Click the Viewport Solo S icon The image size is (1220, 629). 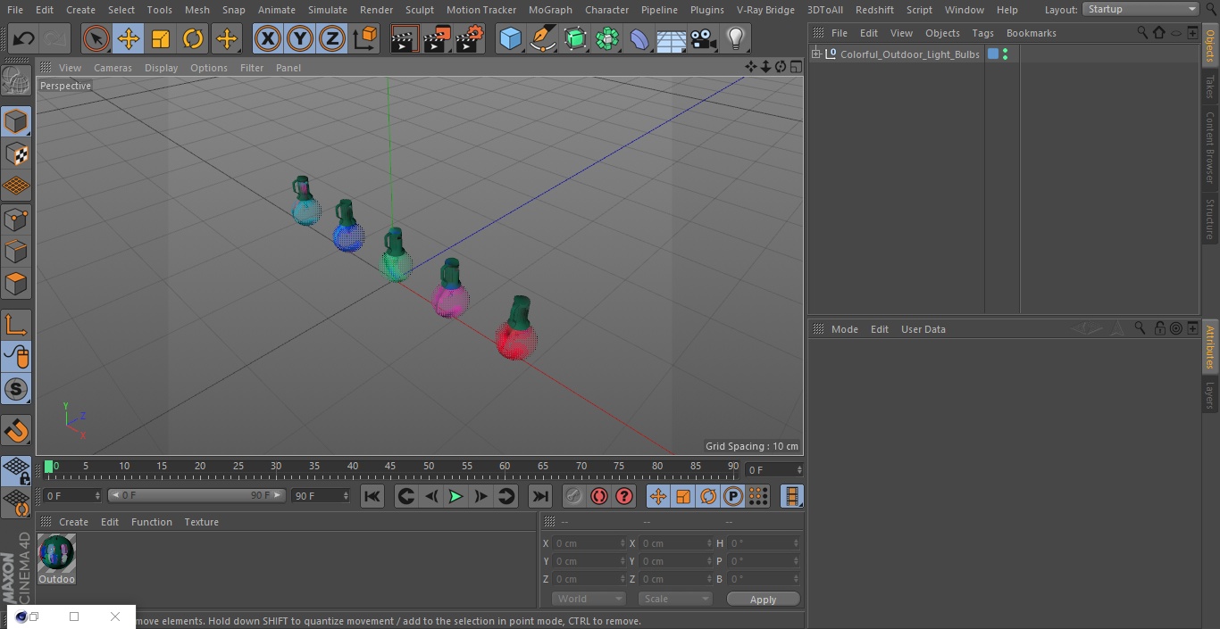tap(16, 389)
